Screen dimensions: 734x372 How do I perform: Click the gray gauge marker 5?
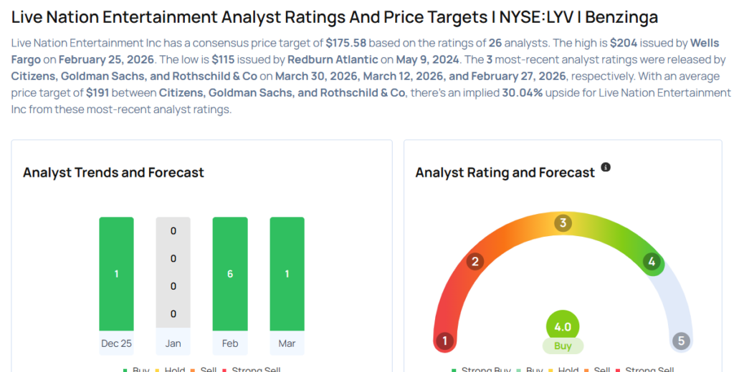[681, 341]
